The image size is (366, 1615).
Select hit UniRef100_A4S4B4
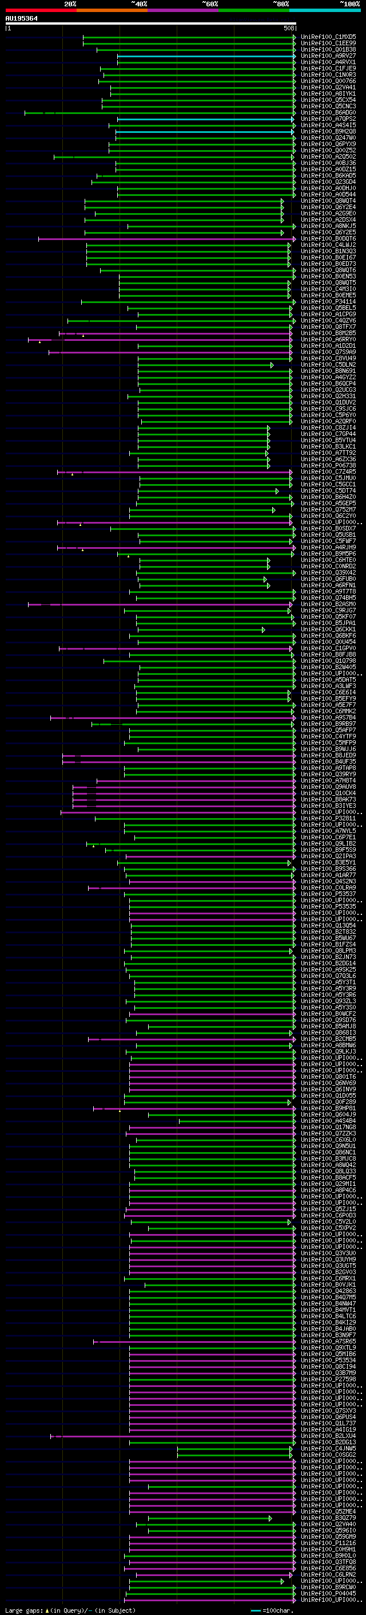click(x=328, y=1121)
